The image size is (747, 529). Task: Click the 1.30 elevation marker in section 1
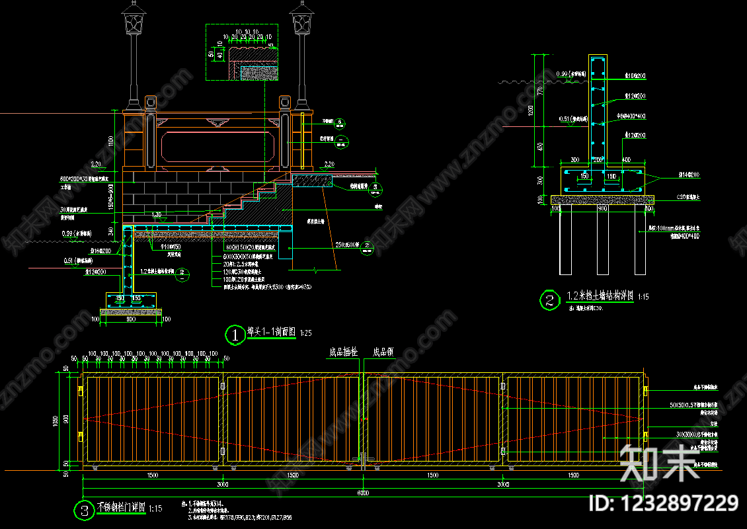(x=156, y=215)
